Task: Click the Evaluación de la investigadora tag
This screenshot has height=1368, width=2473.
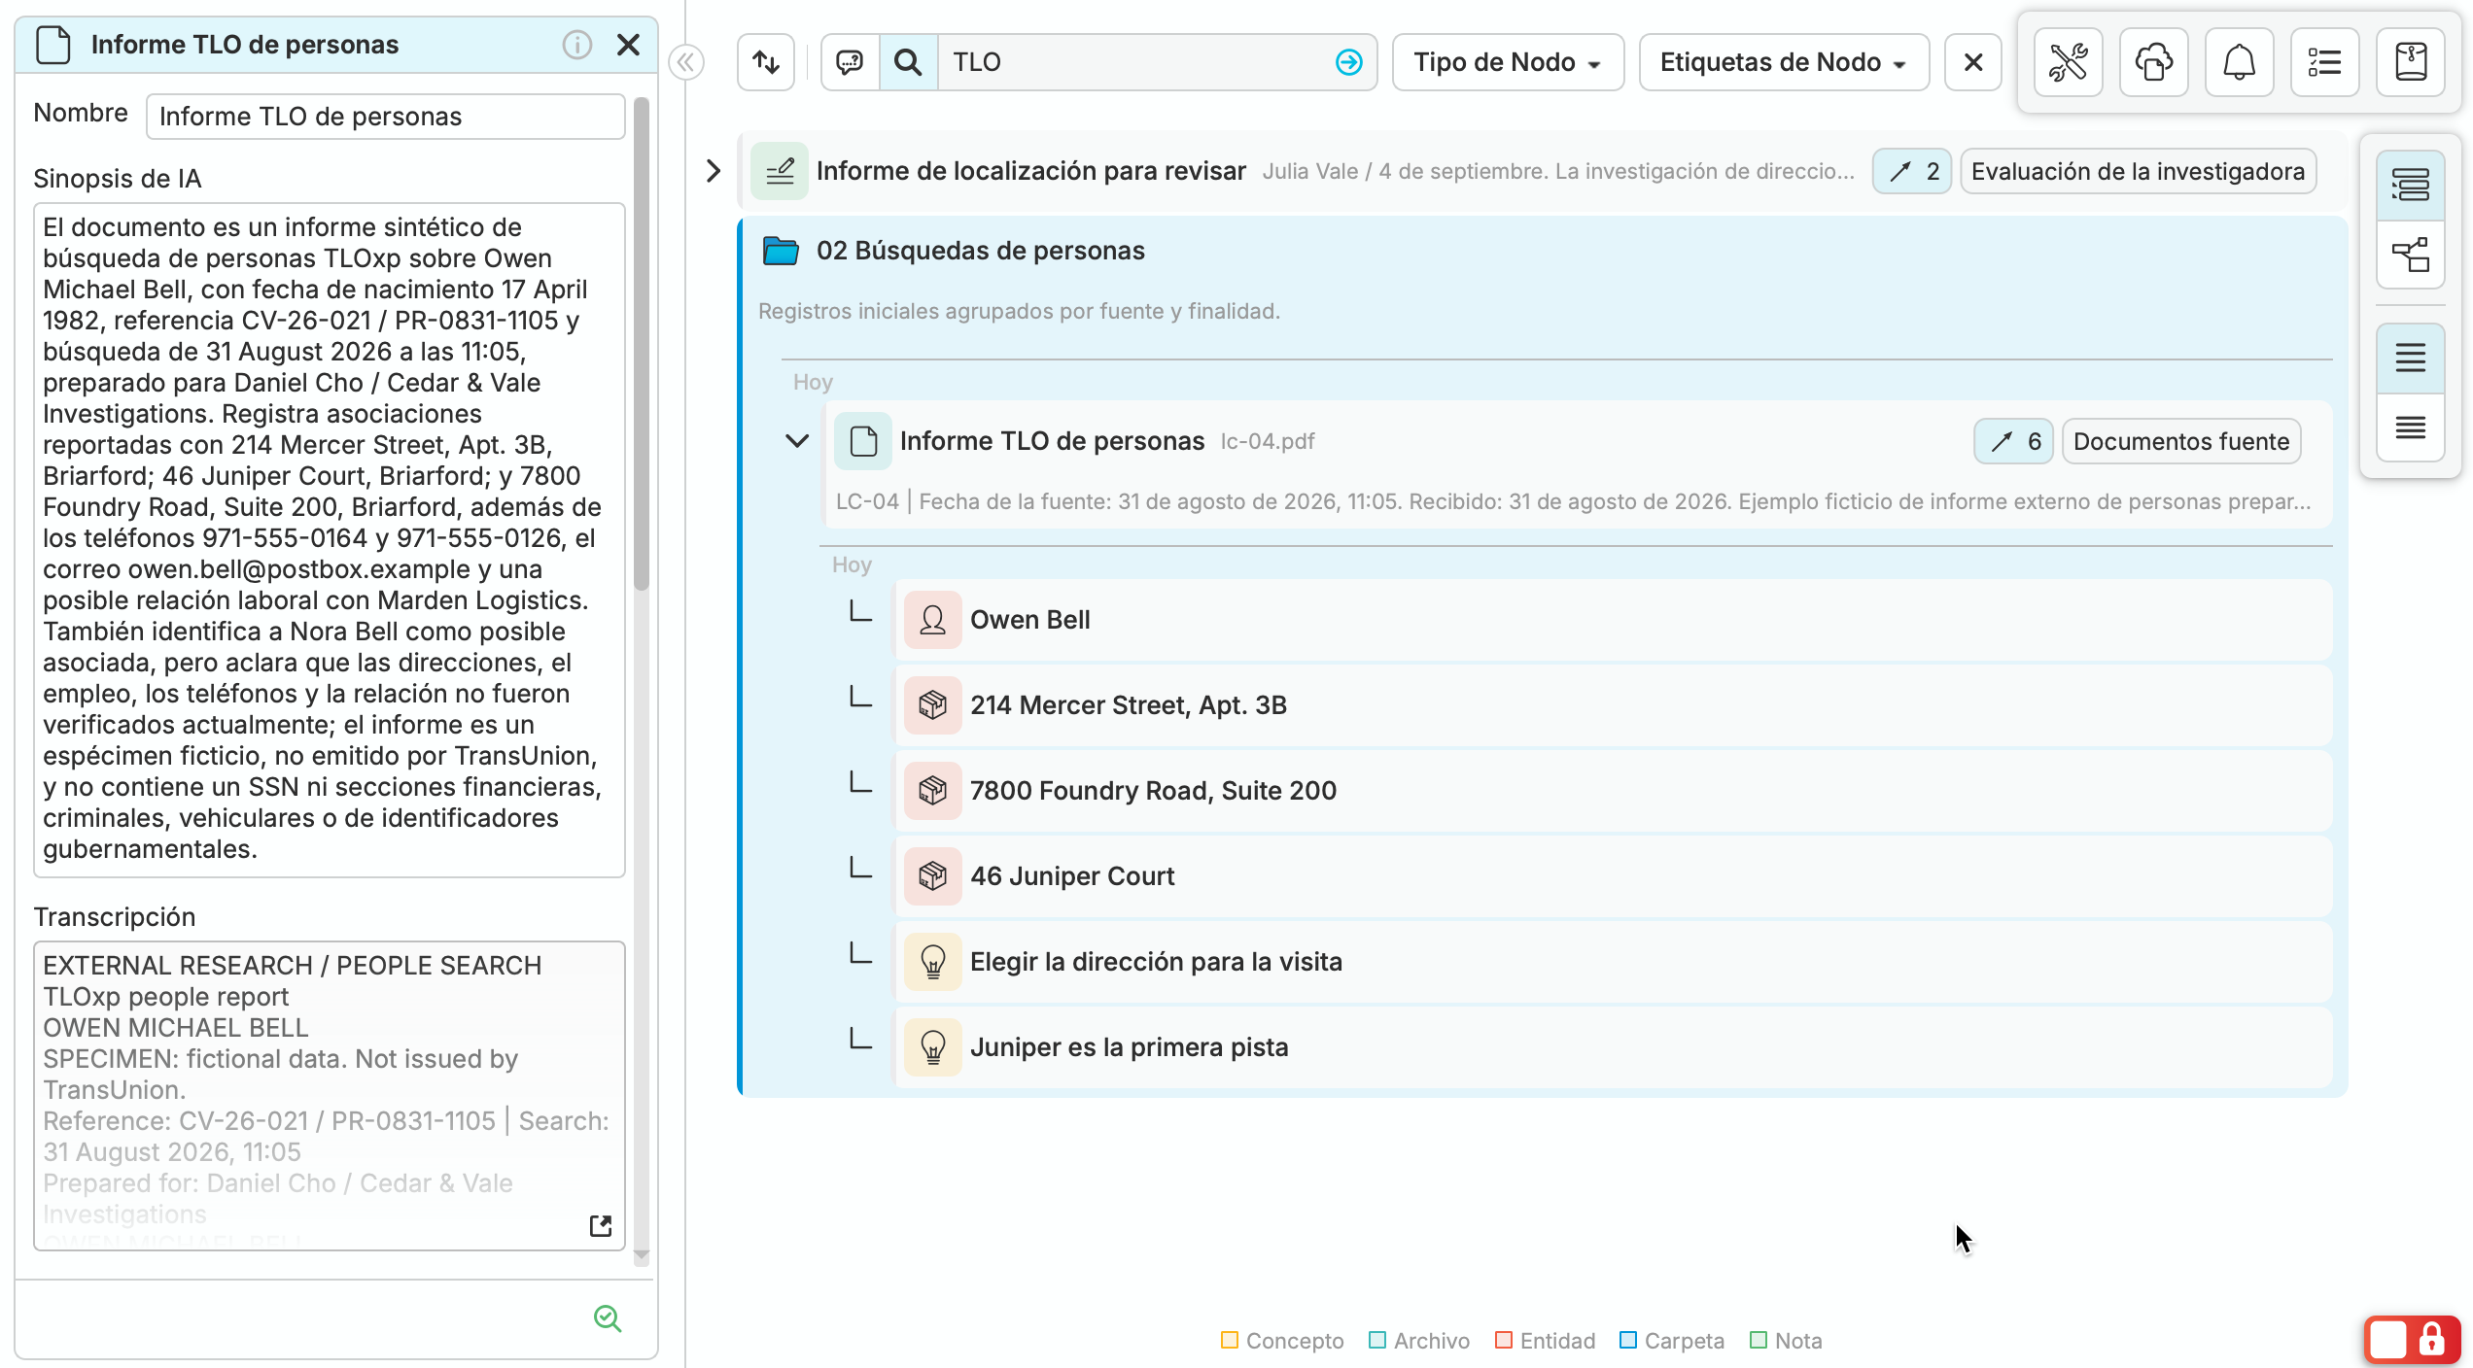Action: pyautogui.click(x=2138, y=171)
